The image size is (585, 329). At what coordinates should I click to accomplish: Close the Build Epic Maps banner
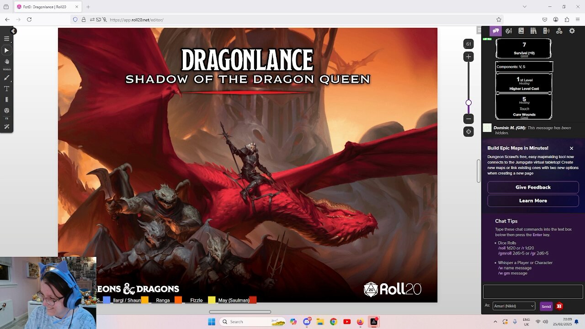point(571,149)
